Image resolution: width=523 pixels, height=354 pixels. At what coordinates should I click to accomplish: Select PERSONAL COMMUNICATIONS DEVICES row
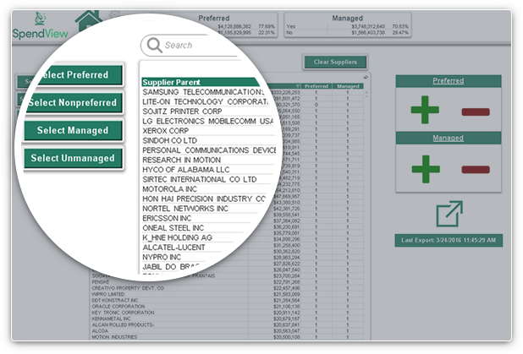(x=209, y=150)
